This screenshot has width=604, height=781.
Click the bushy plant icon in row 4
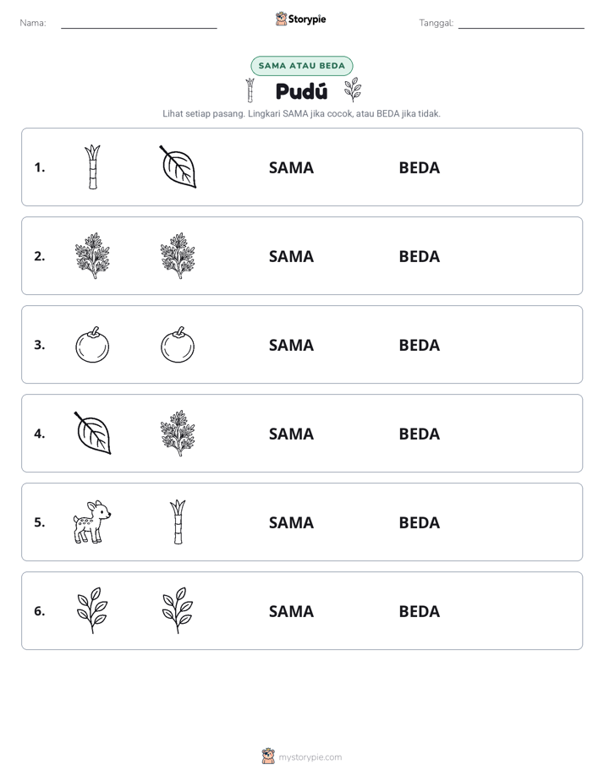point(178,434)
